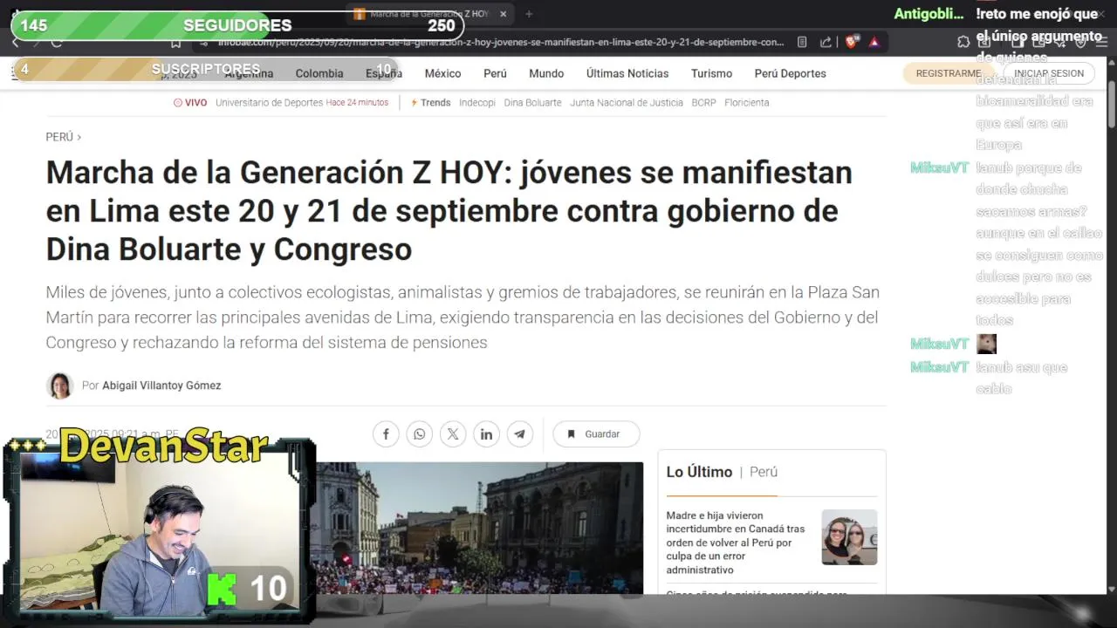Open Colombia section in navigation

pos(319,73)
